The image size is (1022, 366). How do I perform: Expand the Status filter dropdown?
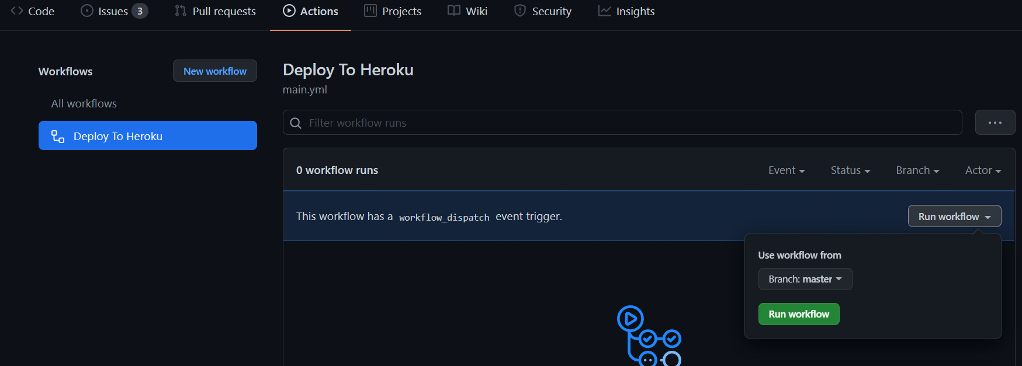[x=850, y=170]
